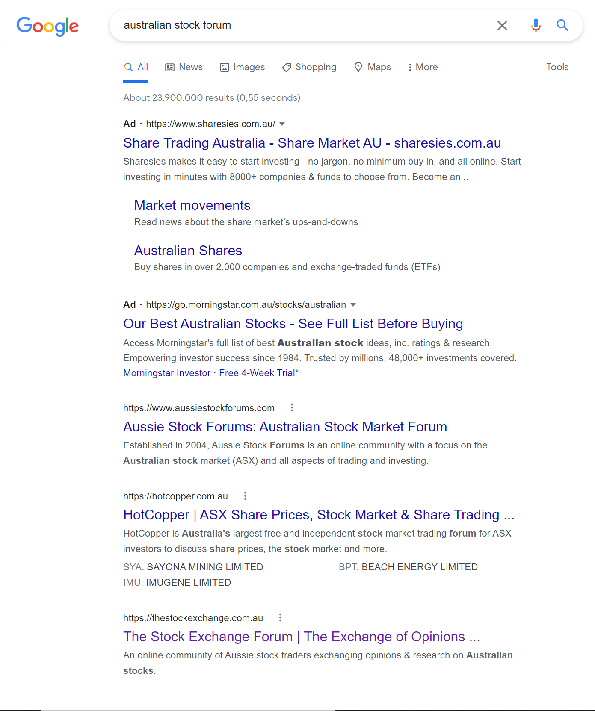Click the Google logo
This screenshot has width=595, height=711.
[x=47, y=26]
